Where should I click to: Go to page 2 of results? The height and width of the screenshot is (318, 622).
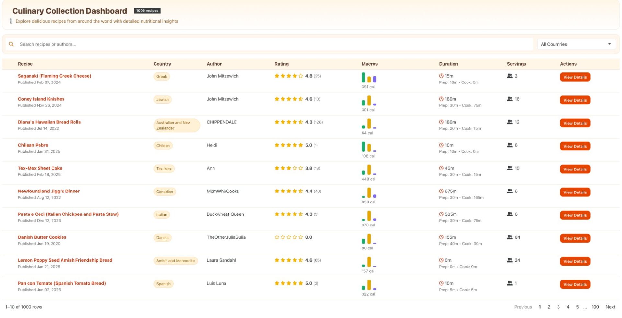(549, 307)
